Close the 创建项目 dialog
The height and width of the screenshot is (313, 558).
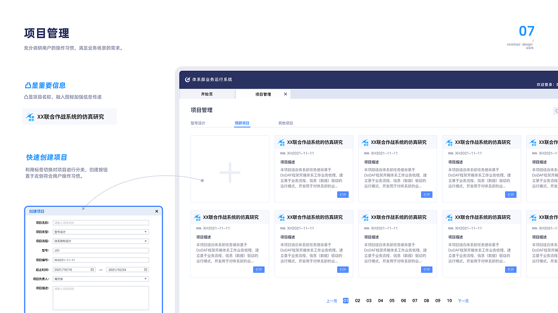[x=157, y=211]
